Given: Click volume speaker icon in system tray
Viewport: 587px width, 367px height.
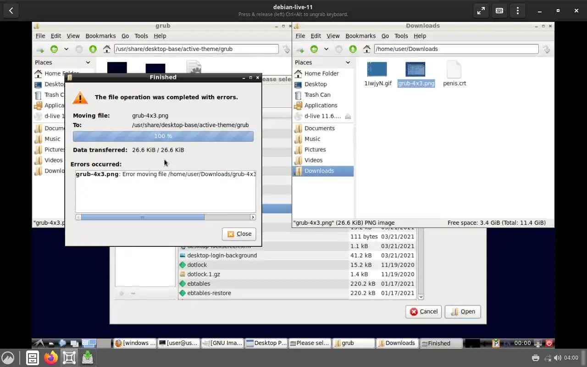Looking at the screenshot, I should point(558,358).
